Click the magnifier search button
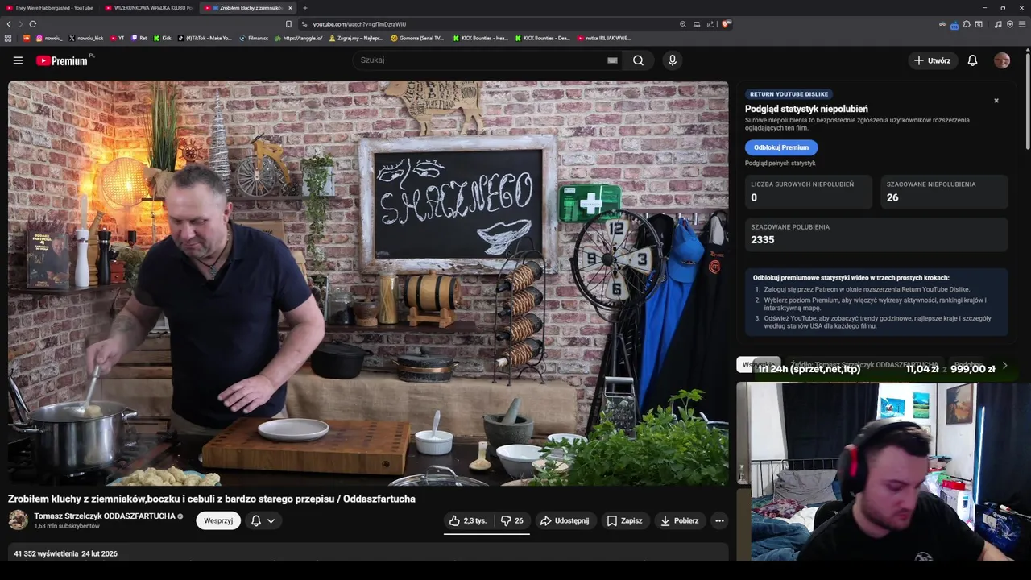1031x580 pixels. [638, 60]
